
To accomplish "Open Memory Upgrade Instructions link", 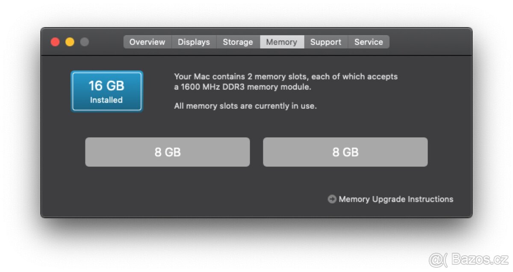I will [395, 199].
